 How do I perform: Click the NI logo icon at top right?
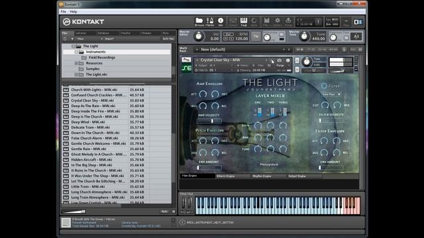pyautogui.click(x=358, y=22)
